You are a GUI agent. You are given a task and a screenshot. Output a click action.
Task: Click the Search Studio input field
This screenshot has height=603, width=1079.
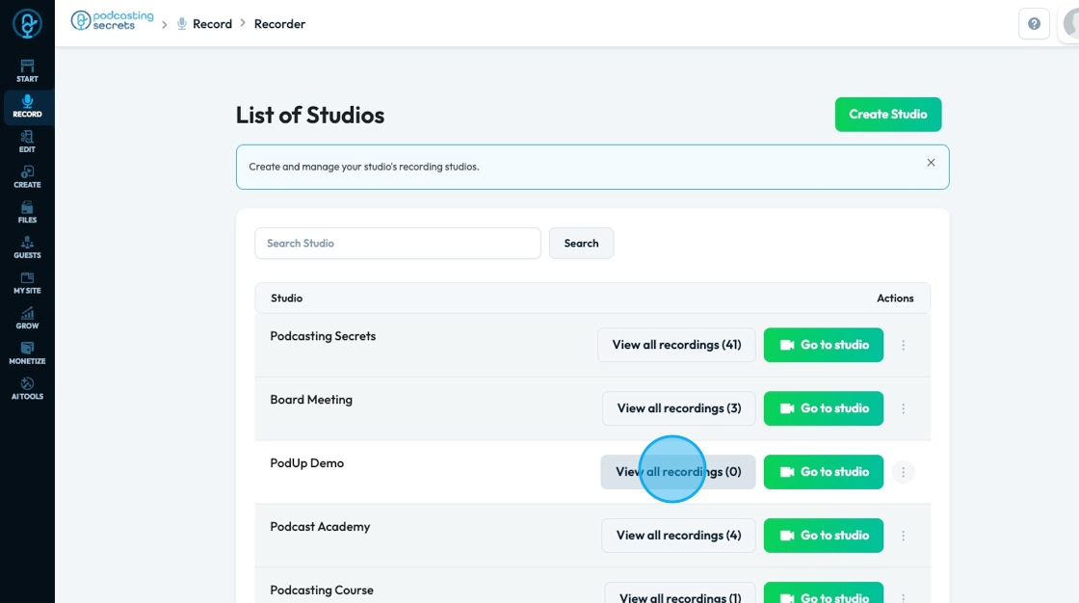(397, 244)
